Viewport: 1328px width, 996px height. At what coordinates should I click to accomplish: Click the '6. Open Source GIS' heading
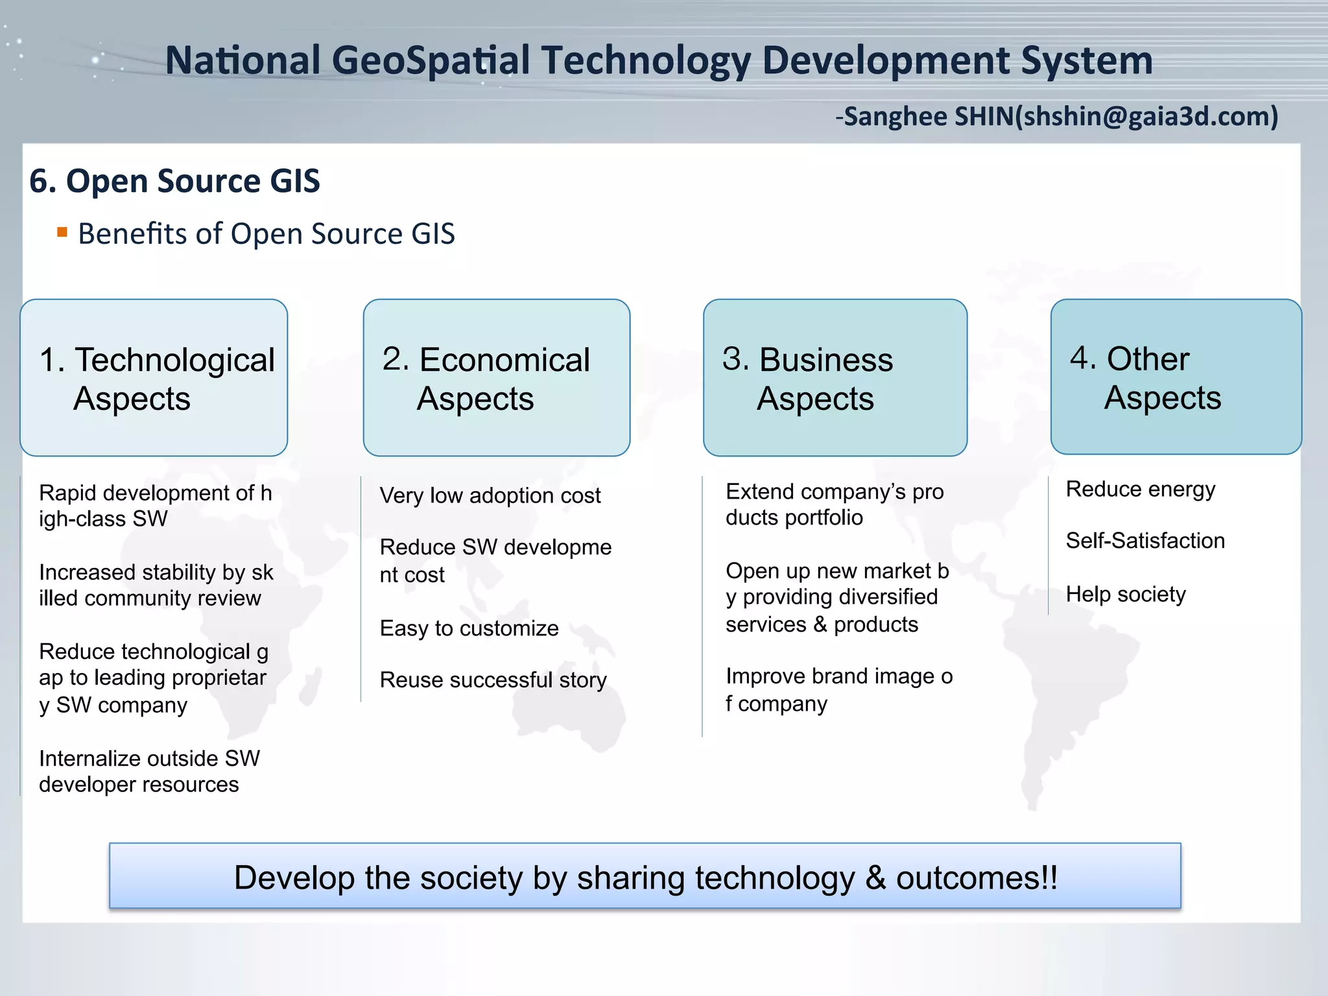[x=175, y=181]
